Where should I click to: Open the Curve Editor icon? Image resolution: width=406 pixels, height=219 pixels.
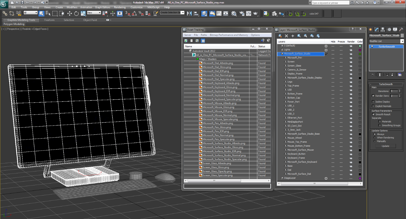[x=219, y=13]
